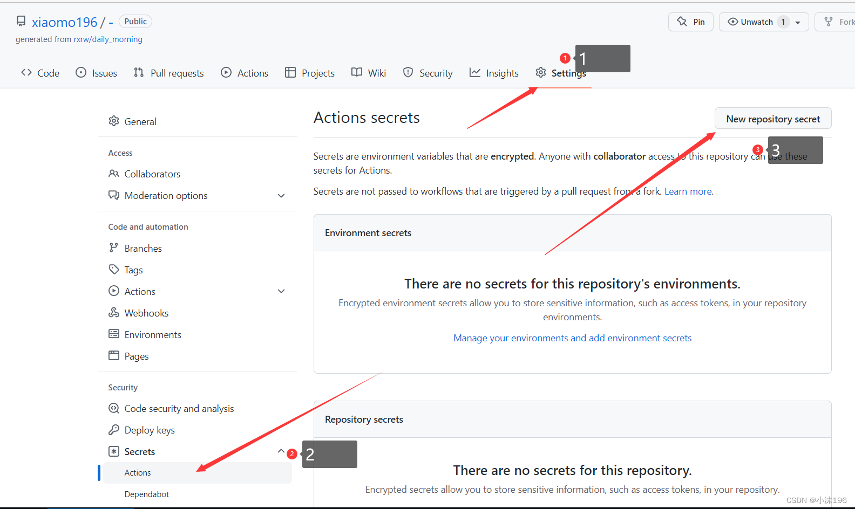Click the Pin button label
This screenshot has width=855, height=509.
coord(699,22)
